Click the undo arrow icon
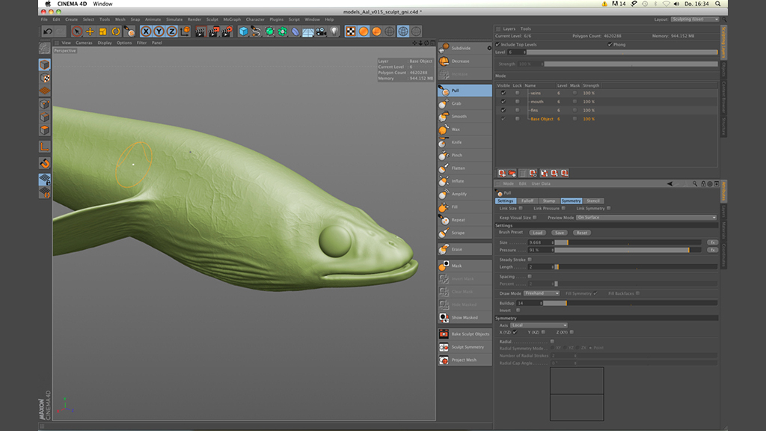 pyautogui.click(x=48, y=31)
